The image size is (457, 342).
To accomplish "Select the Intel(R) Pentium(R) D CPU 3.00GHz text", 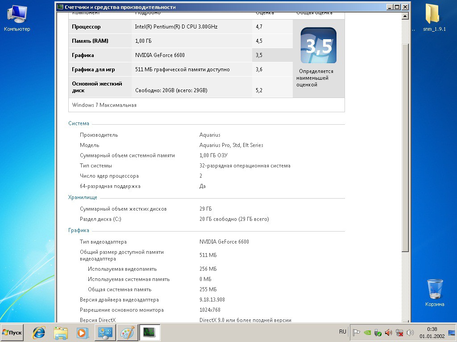I will point(176,27).
